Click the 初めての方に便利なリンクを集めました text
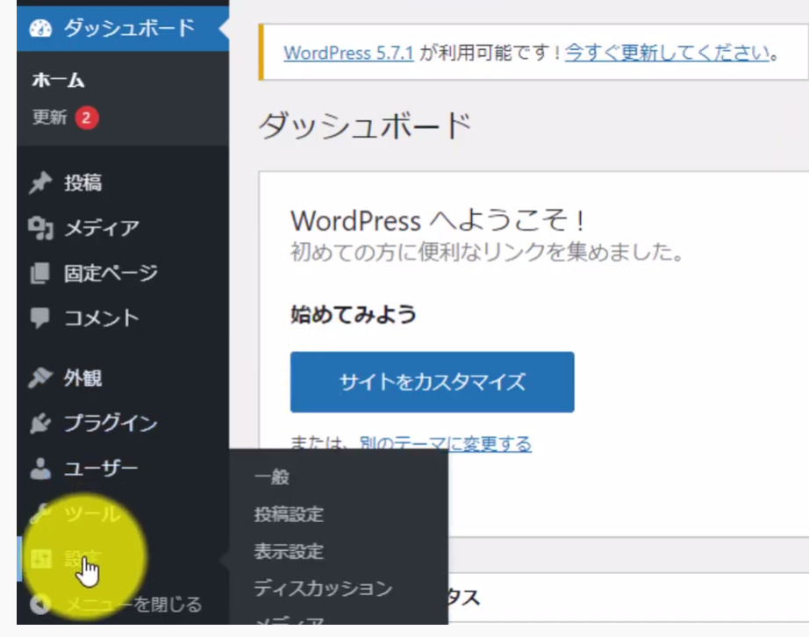 [x=487, y=252]
